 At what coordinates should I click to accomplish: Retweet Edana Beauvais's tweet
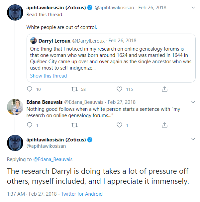(x=75, y=125)
